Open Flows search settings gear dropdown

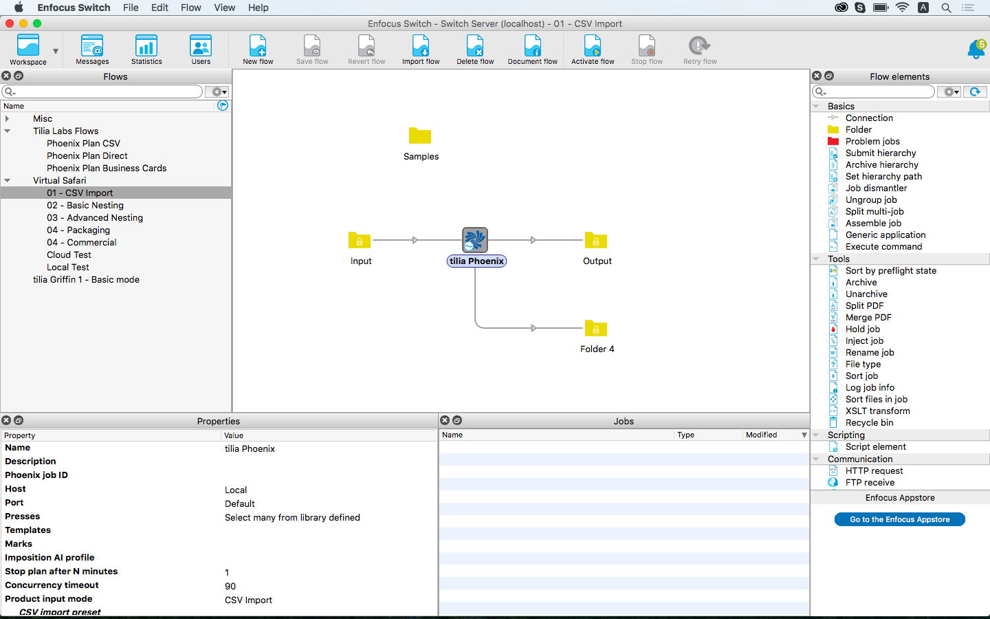[x=217, y=91]
